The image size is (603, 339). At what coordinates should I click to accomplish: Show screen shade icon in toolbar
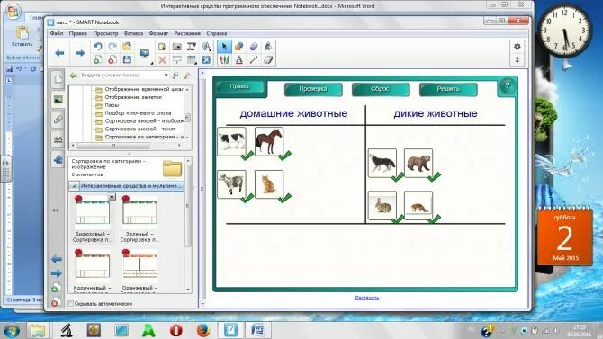point(177,59)
